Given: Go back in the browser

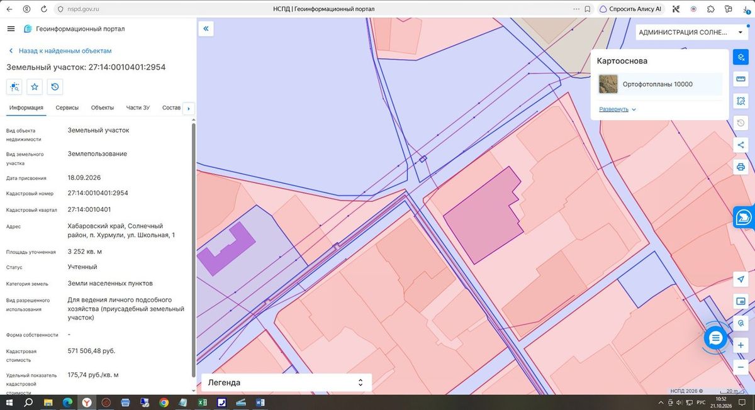Looking at the screenshot, I should pyautogui.click(x=9, y=9).
